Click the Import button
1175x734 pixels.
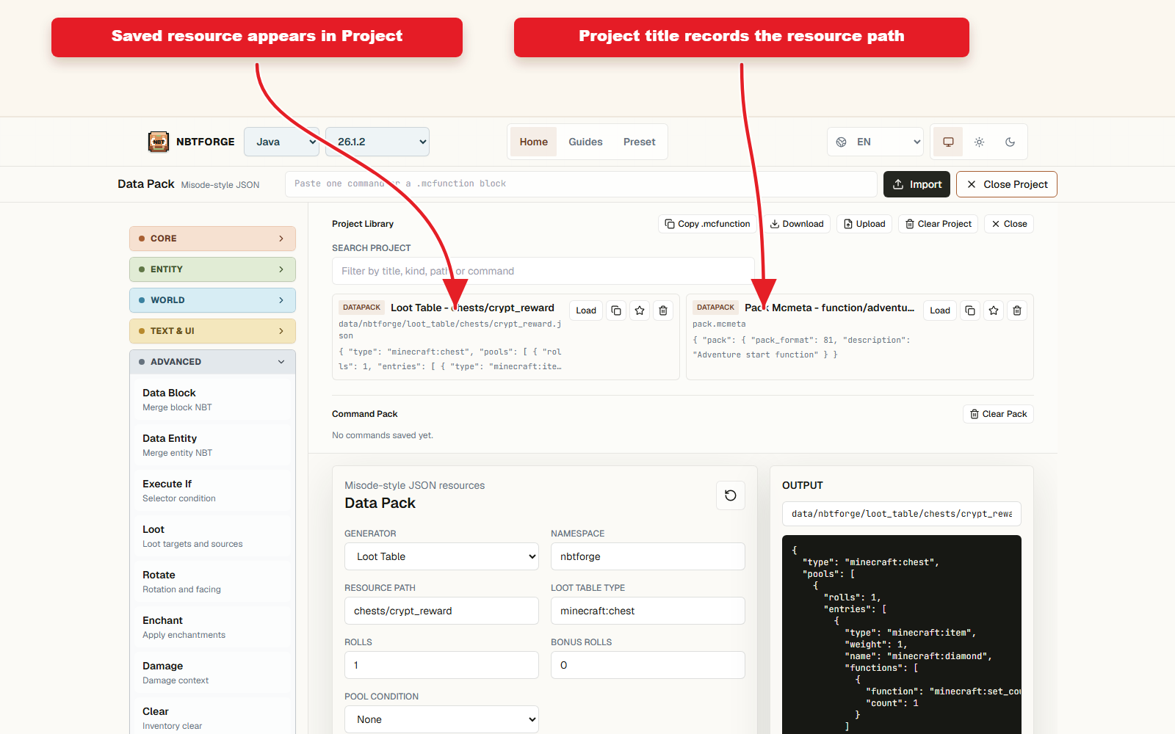(916, 184)
